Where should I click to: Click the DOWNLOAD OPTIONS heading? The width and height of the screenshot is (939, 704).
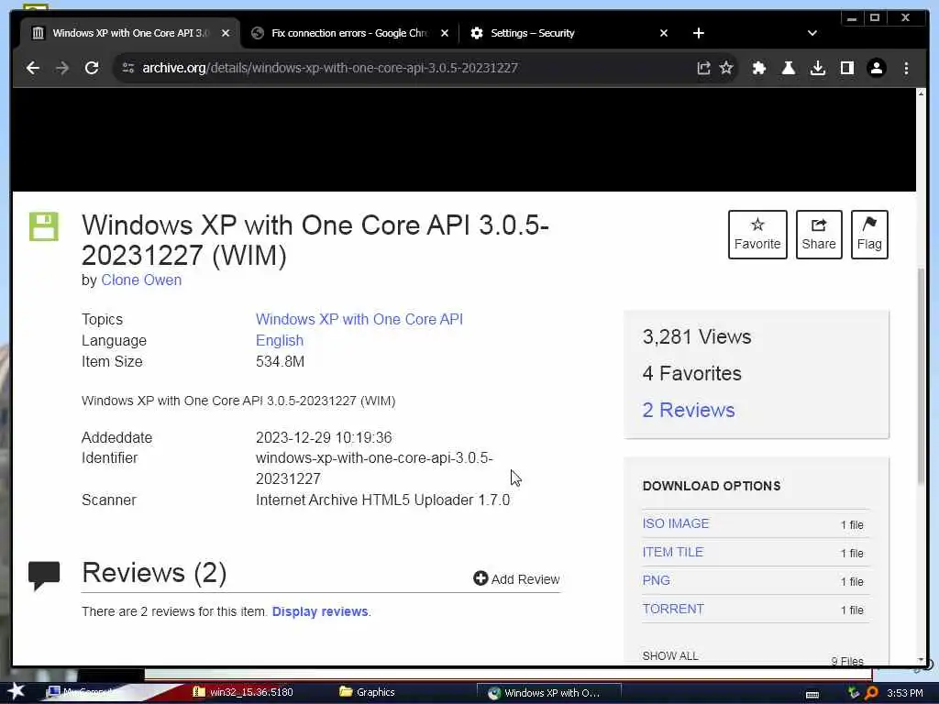click(x=712, y=486)
